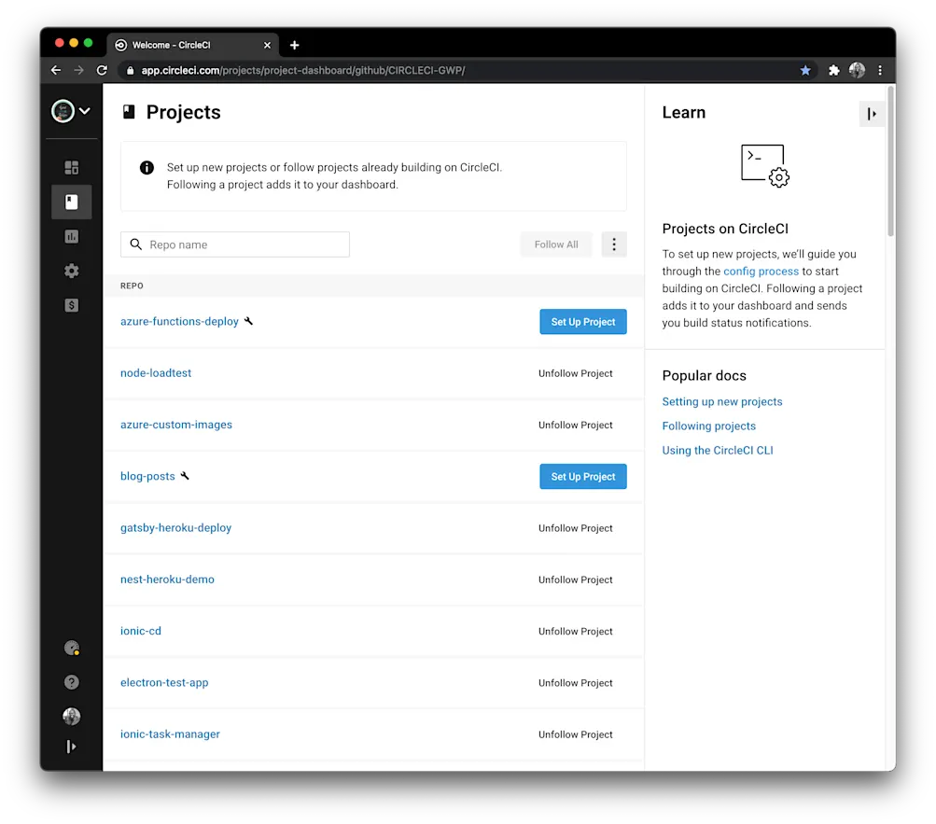Open the Setting up new projects doc link
Screen dimensions: 936x824
(x=721, y=401)
